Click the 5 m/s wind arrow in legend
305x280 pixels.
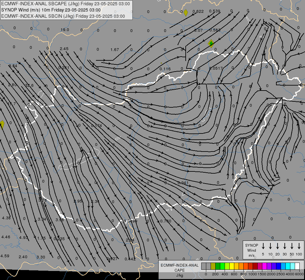[263, 246]
